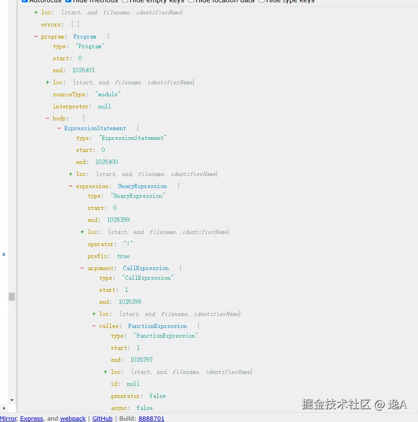The width and height of the screenshot is (418, 422).
Task: Click the body: key label
Action: 61,119
